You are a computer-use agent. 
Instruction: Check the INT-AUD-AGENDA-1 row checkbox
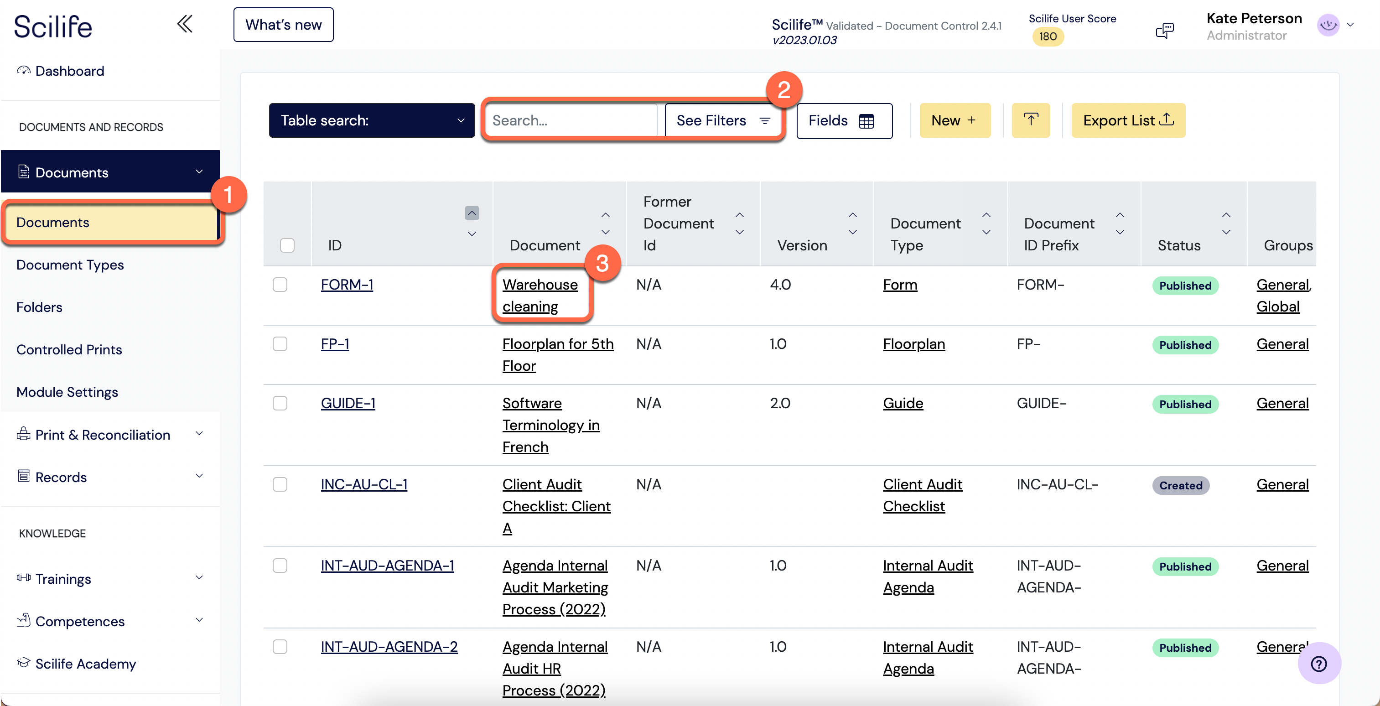coord(280,566)
